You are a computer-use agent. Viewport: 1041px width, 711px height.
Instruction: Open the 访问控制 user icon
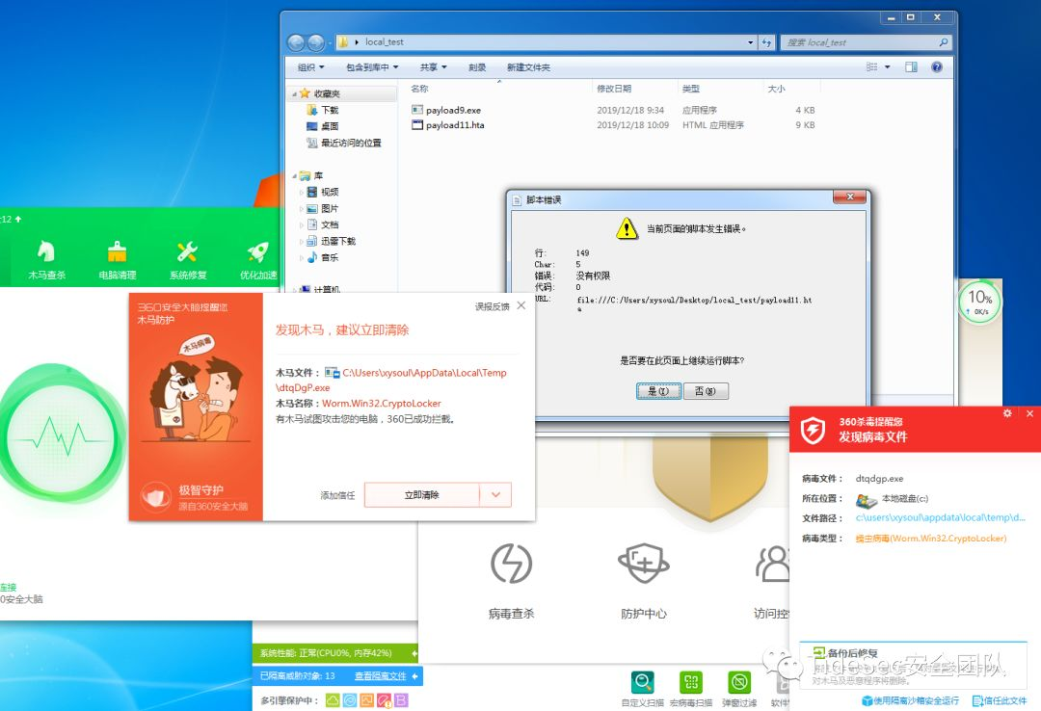(x=773, y=564)
